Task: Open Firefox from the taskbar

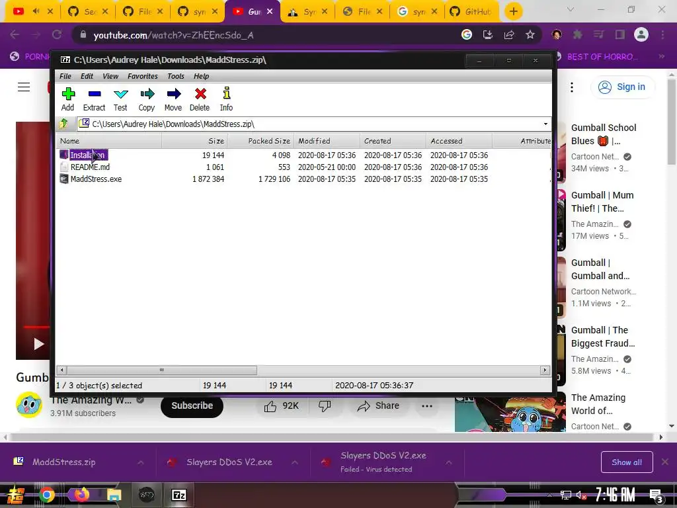Action: (81, 495)
